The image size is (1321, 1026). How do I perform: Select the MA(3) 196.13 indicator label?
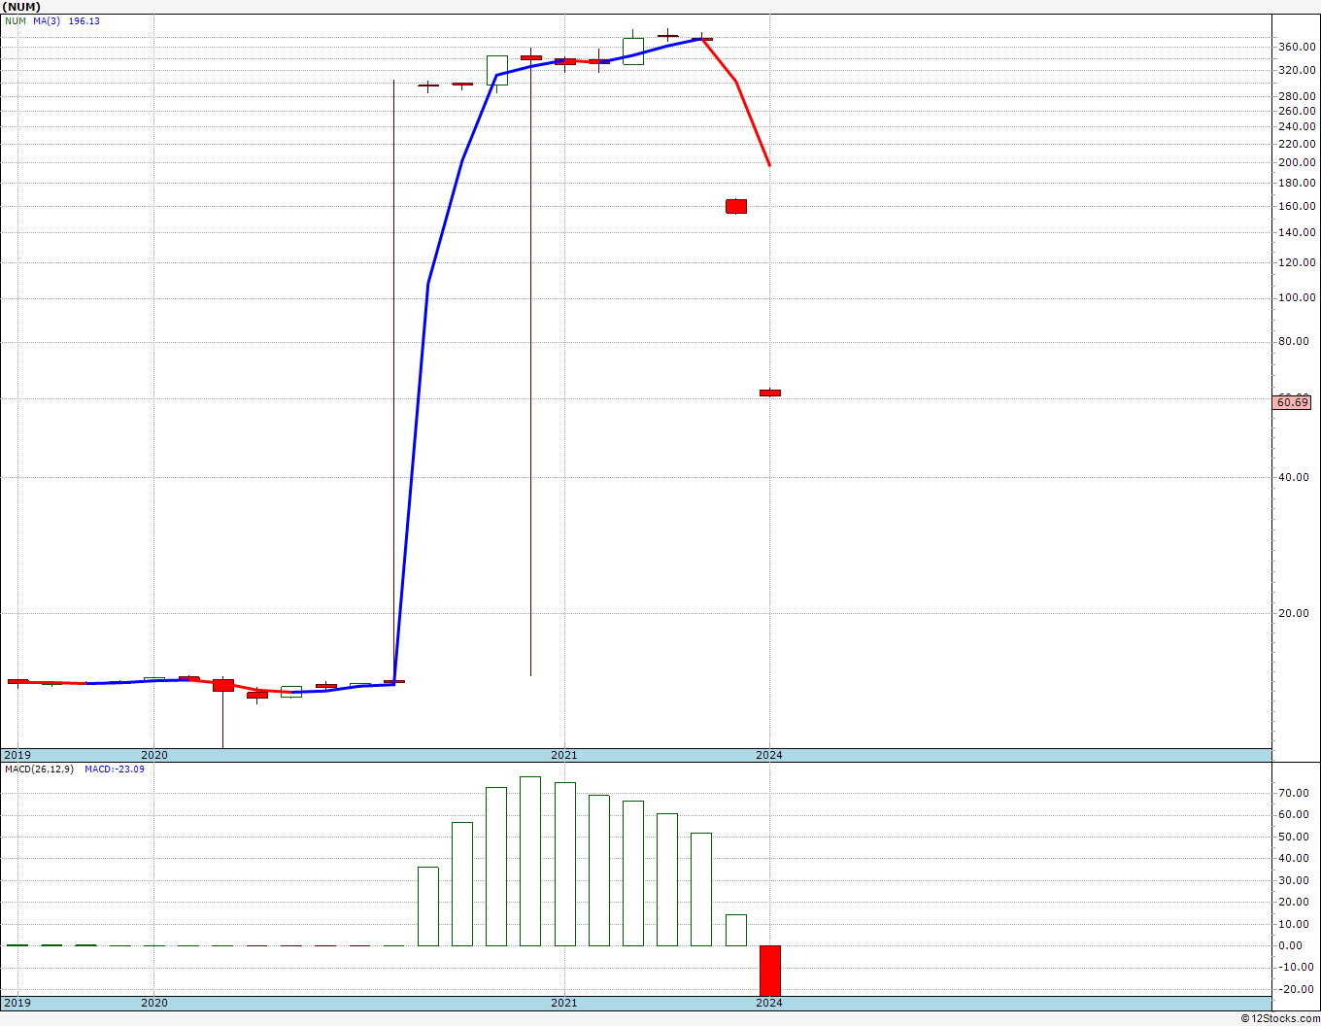coord(66,20)
